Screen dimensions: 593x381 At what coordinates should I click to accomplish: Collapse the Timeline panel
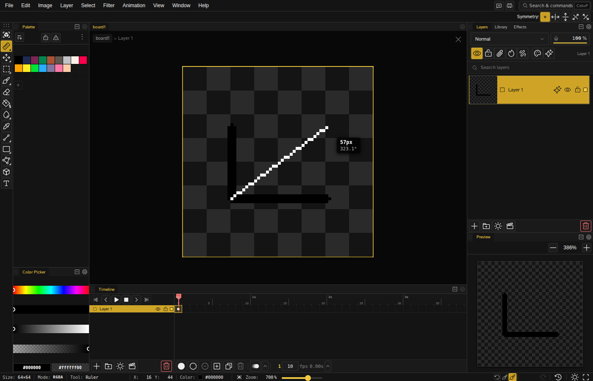click(455, 289)
